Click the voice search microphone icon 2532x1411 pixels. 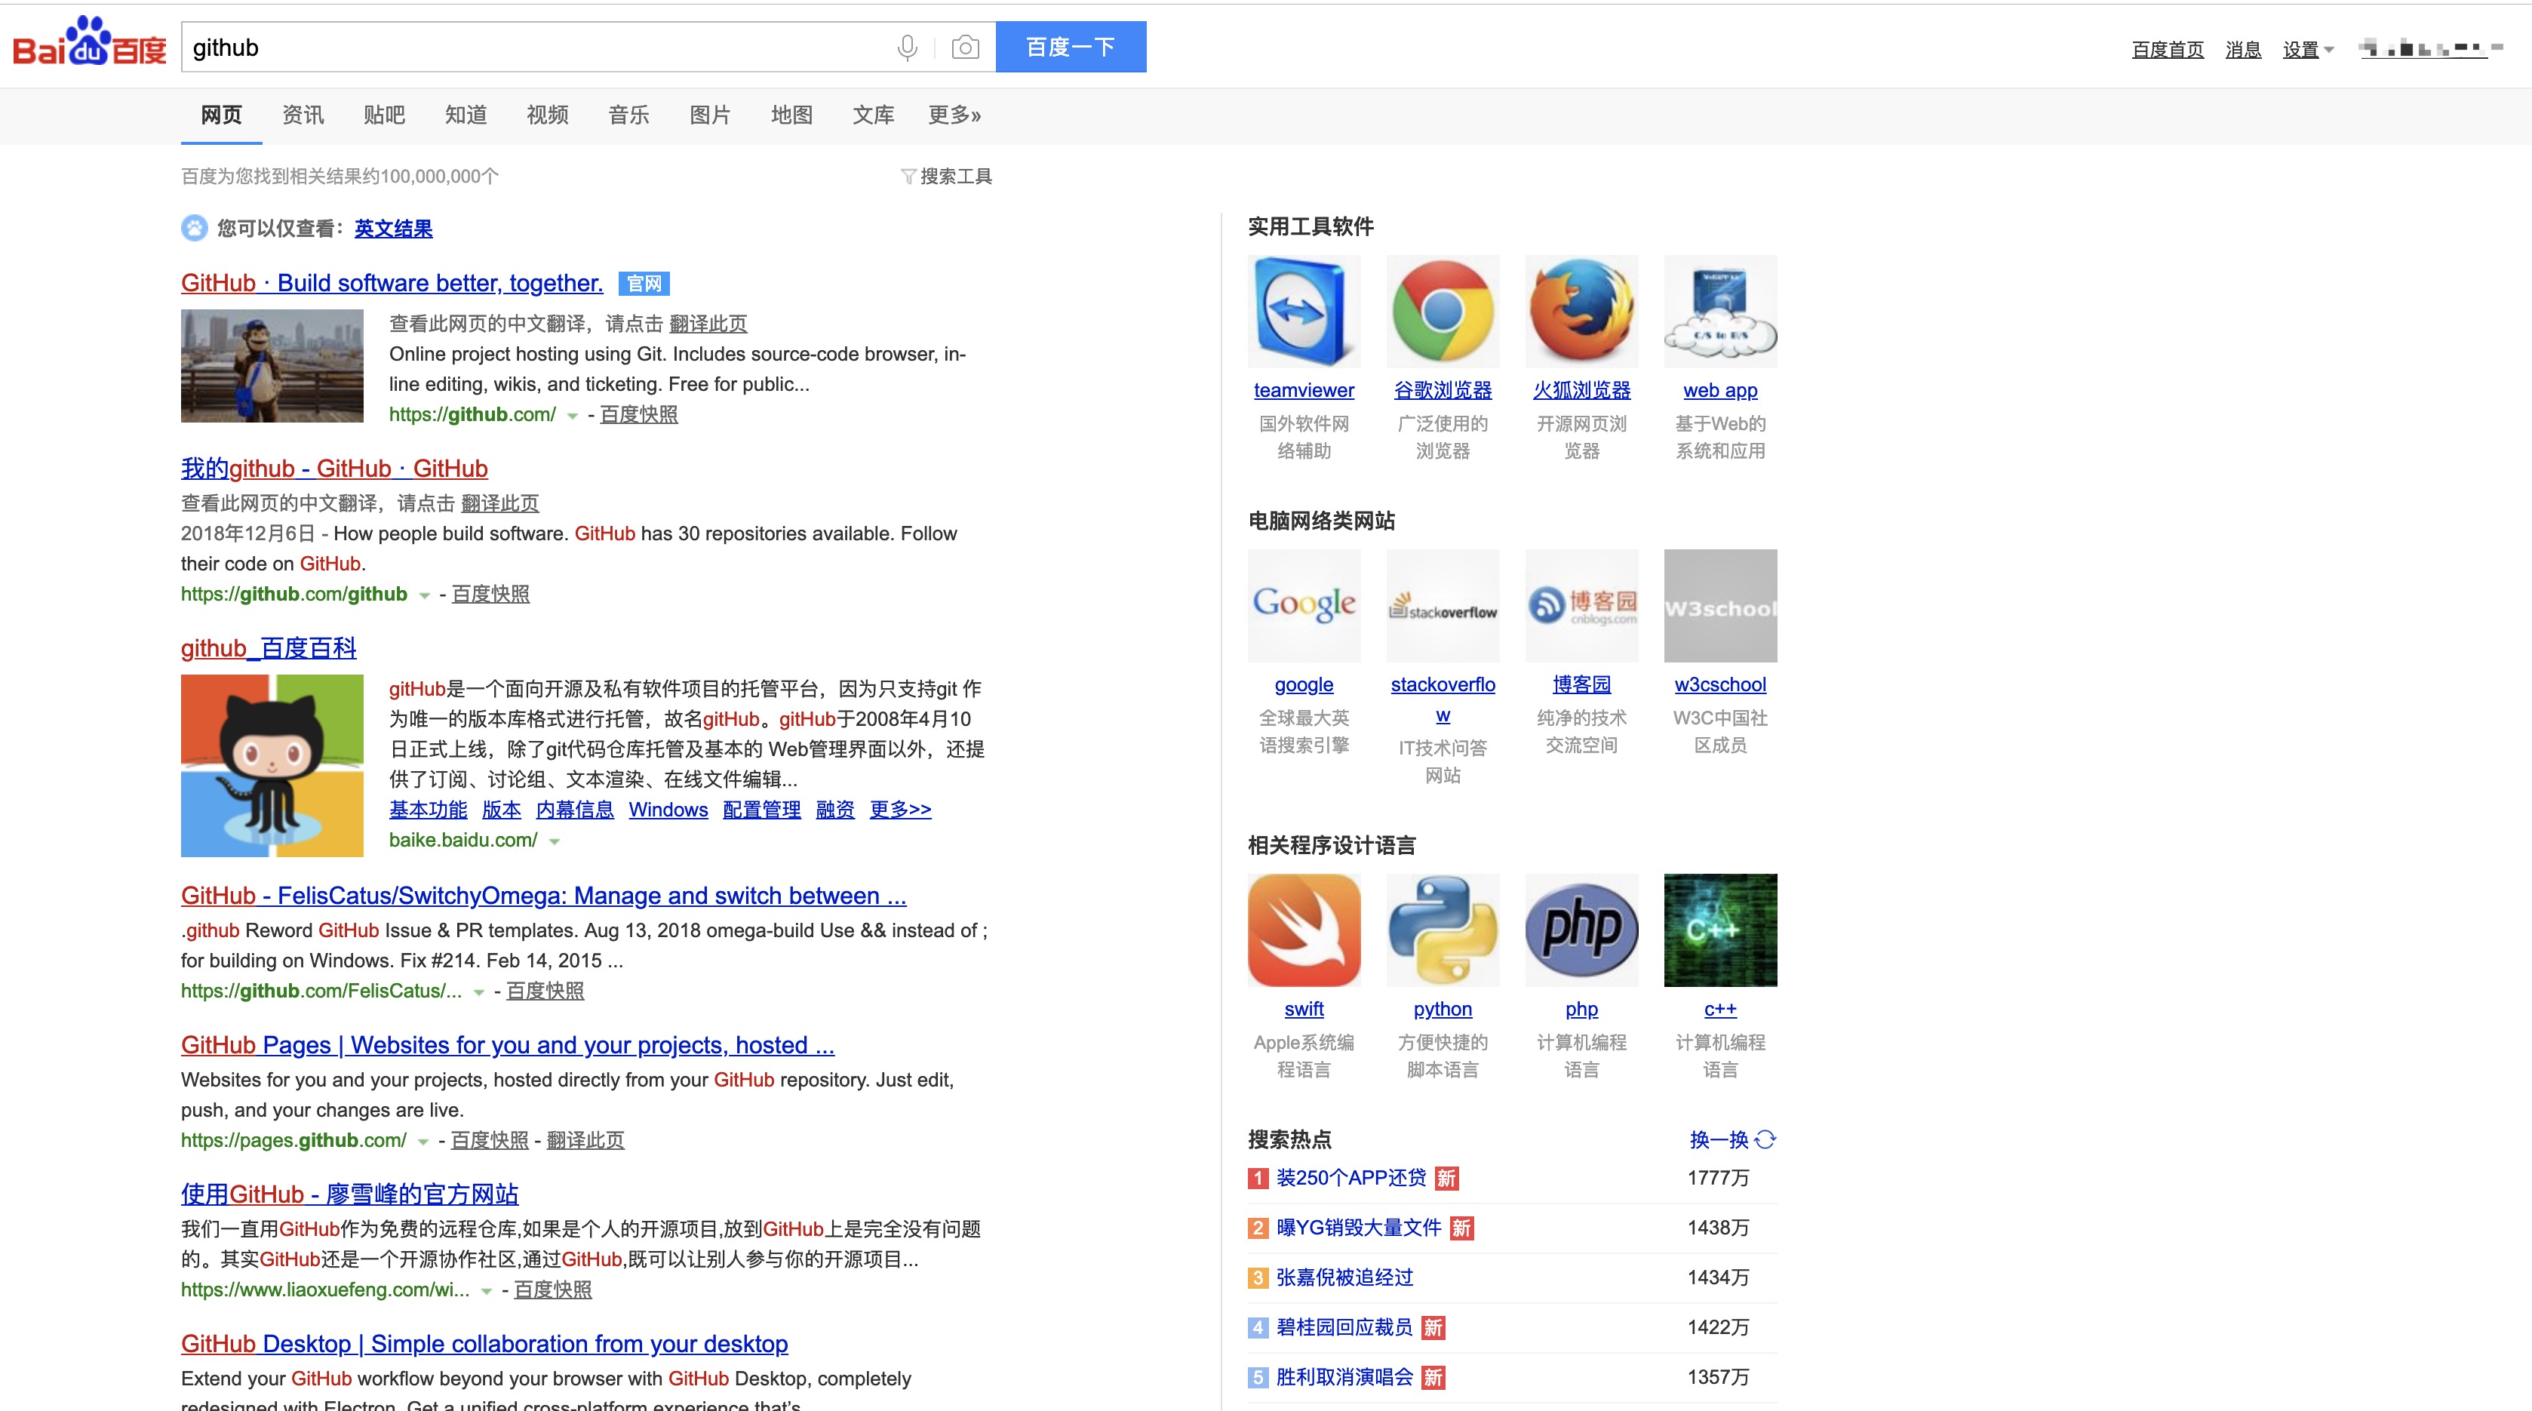(x=907, y=48)
